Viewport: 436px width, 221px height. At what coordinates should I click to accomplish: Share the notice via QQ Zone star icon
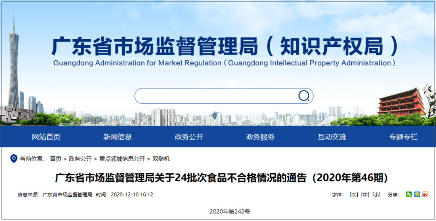click(417, 194)
